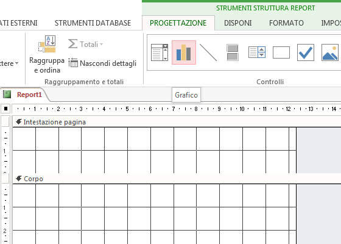This screenshot has width=341, height=244.
Task: Add a Check Box control
Action: (306, 52)
